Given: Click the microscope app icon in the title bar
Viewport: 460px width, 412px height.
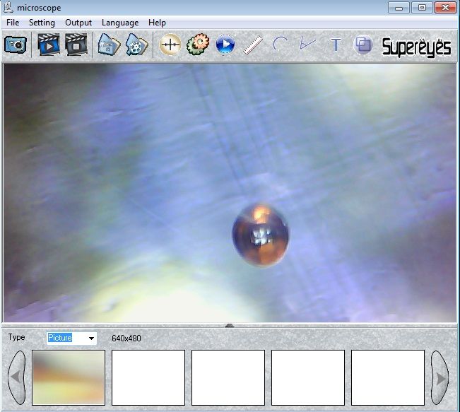Looking at the screenshot, I should pos(8,7).
